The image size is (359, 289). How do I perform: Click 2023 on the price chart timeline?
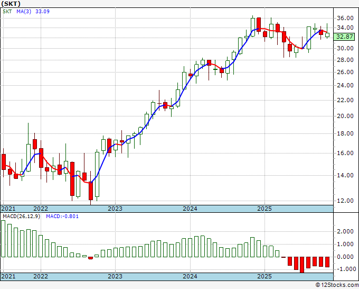(115, 209)
